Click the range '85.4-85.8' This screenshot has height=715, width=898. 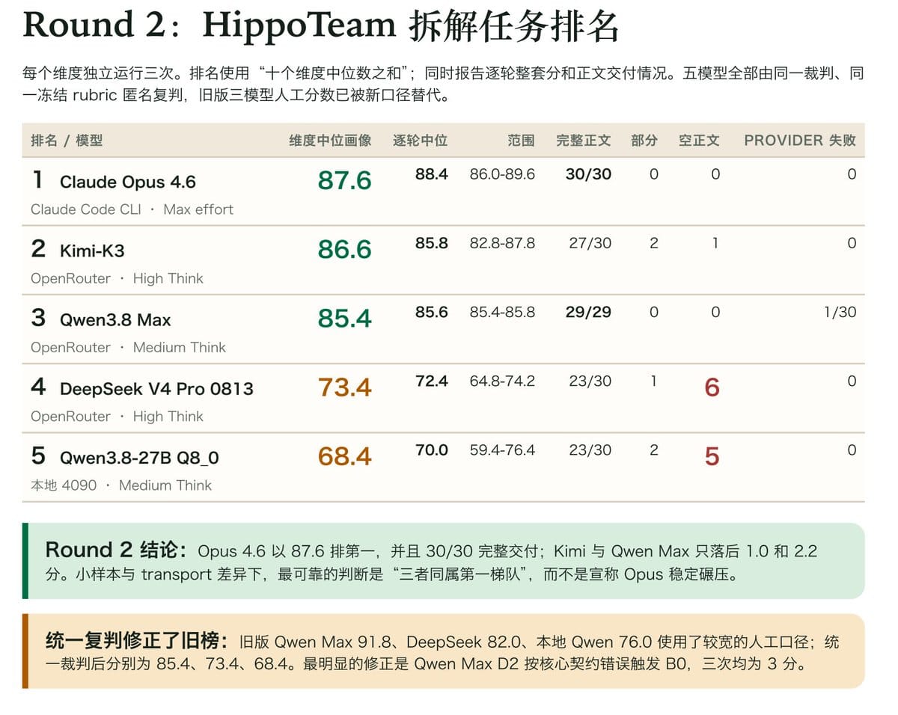click(x=502, y=312)
